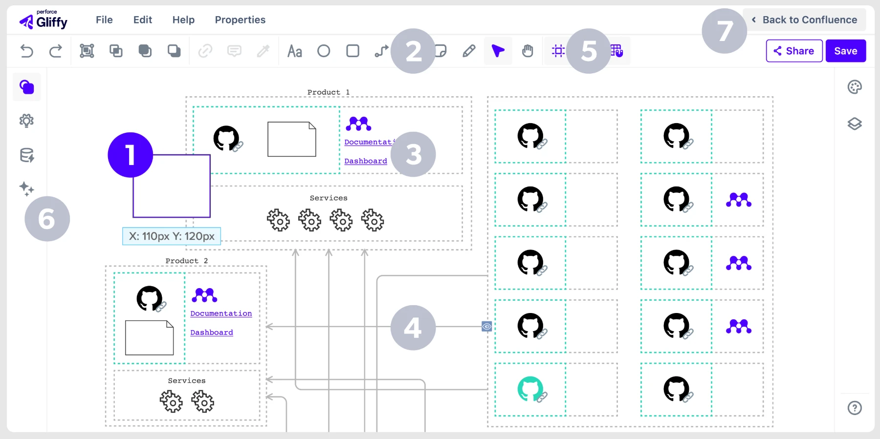Select the Ellipse shape tool

[324, 51]
